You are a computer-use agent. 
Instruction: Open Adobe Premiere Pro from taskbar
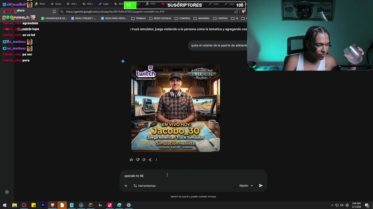tap(43, 205)
